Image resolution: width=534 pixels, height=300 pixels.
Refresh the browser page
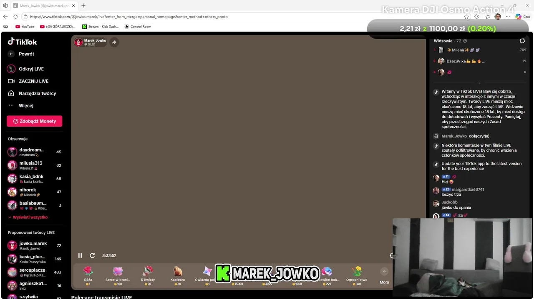pos(15,17)
